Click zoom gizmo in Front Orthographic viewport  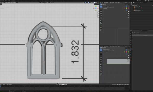[128, 12]
